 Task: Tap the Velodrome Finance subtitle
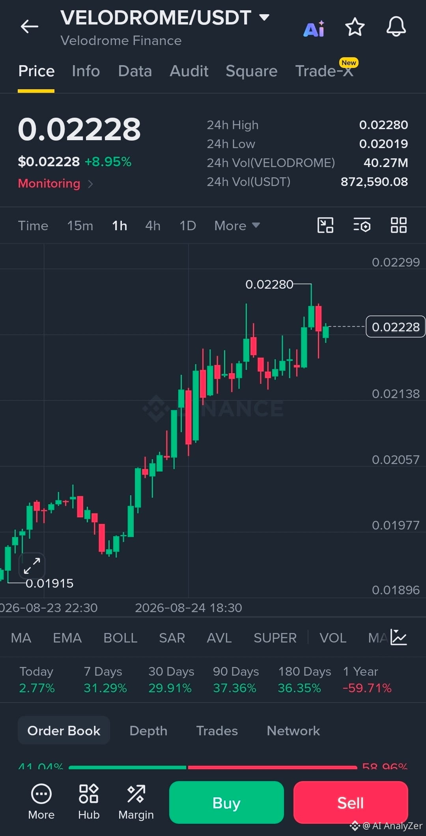click(x=121, y=41)
